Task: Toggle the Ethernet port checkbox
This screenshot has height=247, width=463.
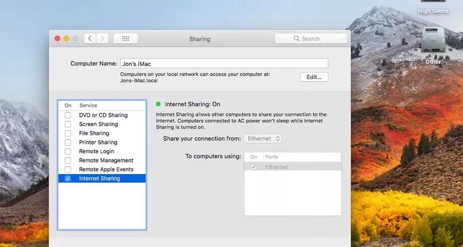Action: tap(253, 167)
